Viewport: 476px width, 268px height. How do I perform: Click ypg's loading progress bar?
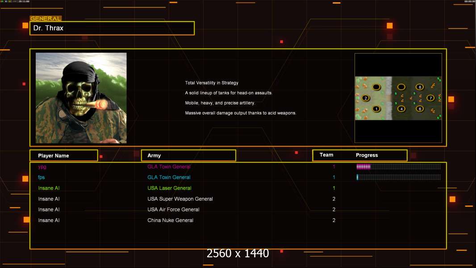pyautogui.click(x=399, y=166)
